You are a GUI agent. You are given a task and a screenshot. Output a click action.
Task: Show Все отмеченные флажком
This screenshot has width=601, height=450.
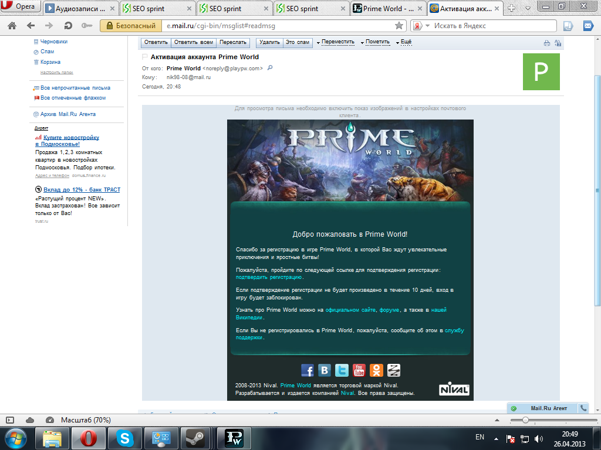[73, 98]
